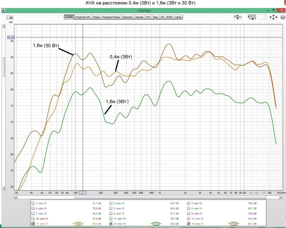The height and width of the screenshot is (228, 286).
Task: Click the green 1/3 smoothing badge of trace 14
Action: 156,224
